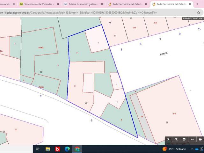204x153 pixels.
Task: Switch to the 'Publica tu anuncio gratis' tab
Action: pos(83,4)
